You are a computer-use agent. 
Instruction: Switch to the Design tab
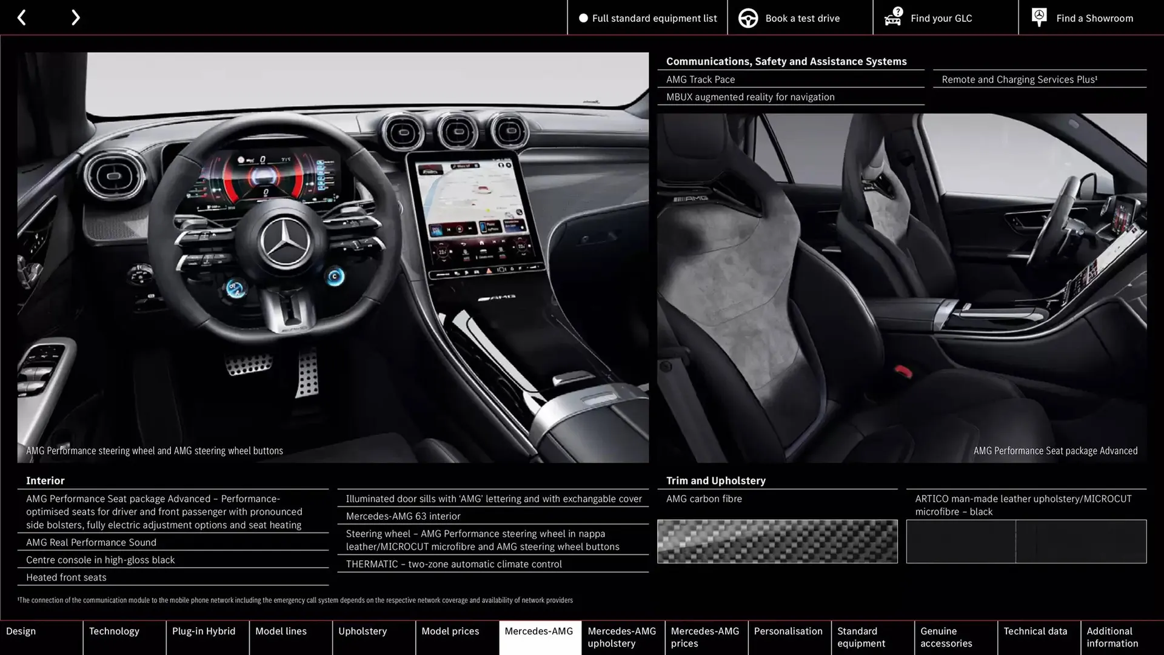click(41, 637)
